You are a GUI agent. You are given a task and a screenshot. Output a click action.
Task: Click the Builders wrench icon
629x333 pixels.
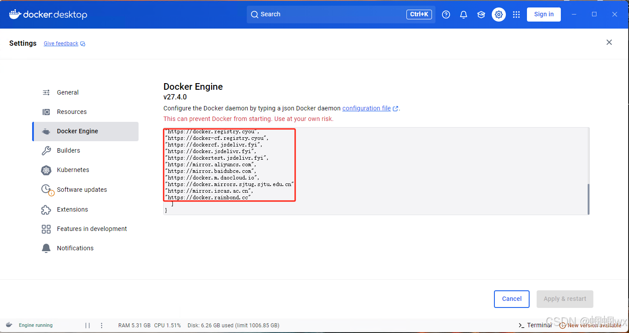tap(46, 150)
